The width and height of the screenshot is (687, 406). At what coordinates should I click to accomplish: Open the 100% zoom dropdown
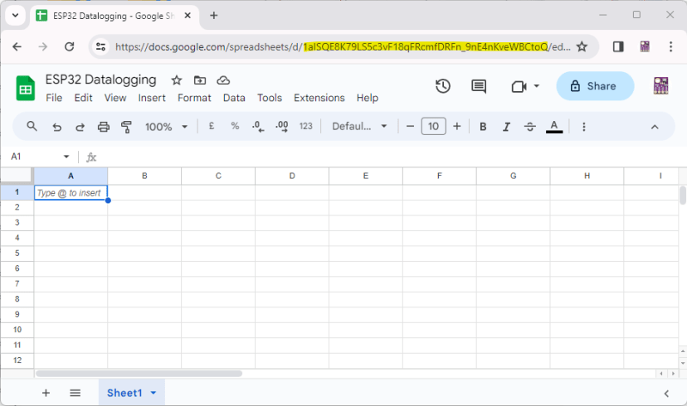166,127
